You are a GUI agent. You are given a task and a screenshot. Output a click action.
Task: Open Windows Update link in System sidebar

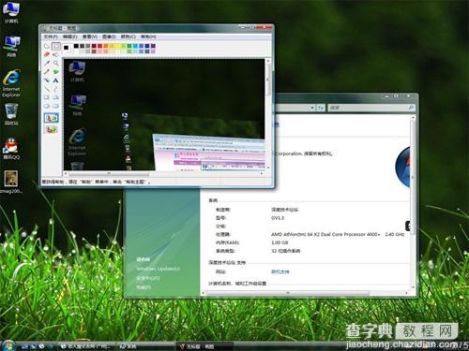[x=159, y=269]
